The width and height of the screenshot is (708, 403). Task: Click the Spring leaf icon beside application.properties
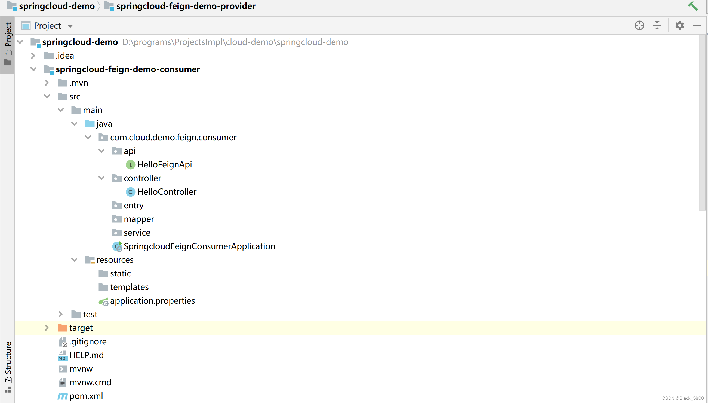click(103, 301)
